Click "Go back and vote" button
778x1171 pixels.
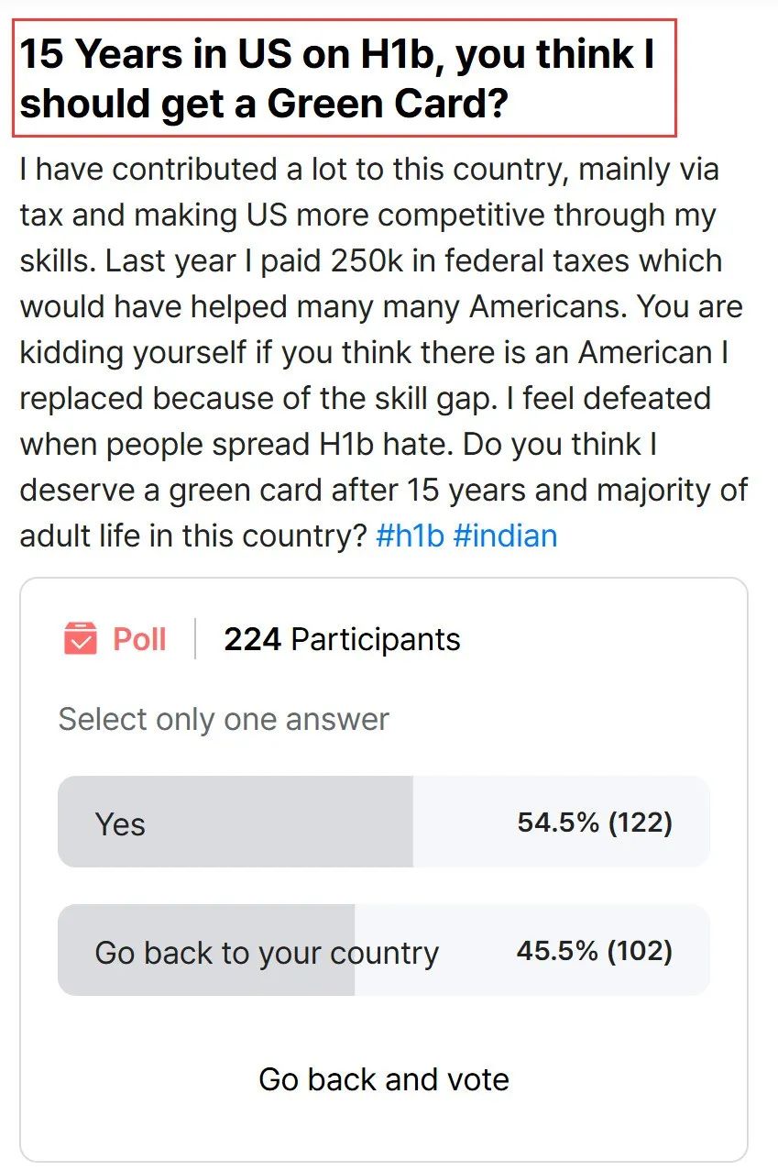pos(383,1079)
